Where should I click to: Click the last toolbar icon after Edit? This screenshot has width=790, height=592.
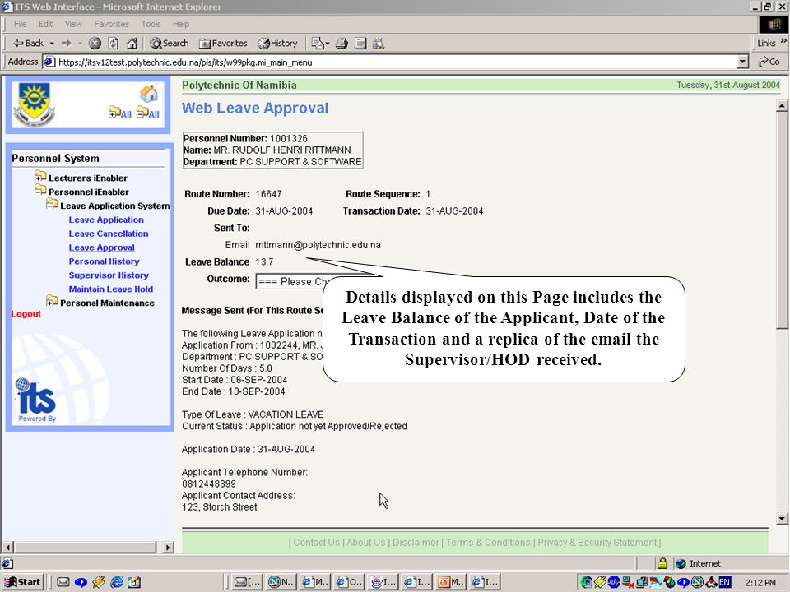tap(379, 44)
